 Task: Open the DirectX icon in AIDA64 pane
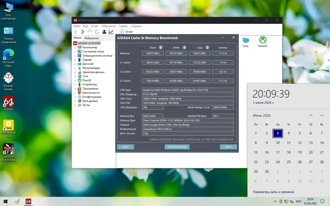pos(263,42)
